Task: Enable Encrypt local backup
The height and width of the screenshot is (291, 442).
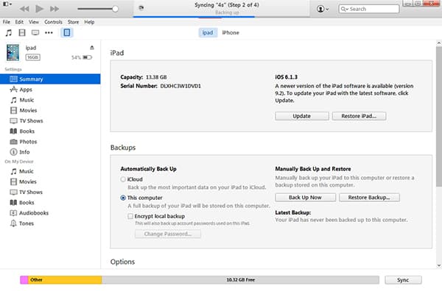Action: (x=130, y=216)
